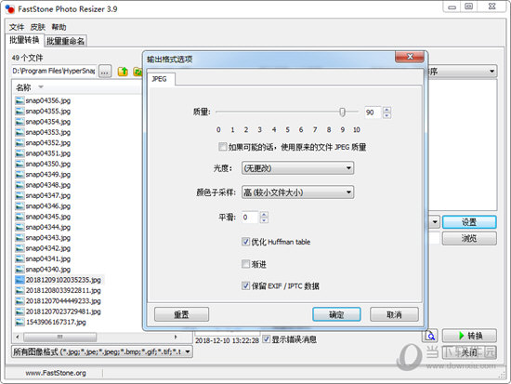This screenshot has width=511, height=384.
Task: Click the quality value field showing 90
Action: tap(373, 113)
